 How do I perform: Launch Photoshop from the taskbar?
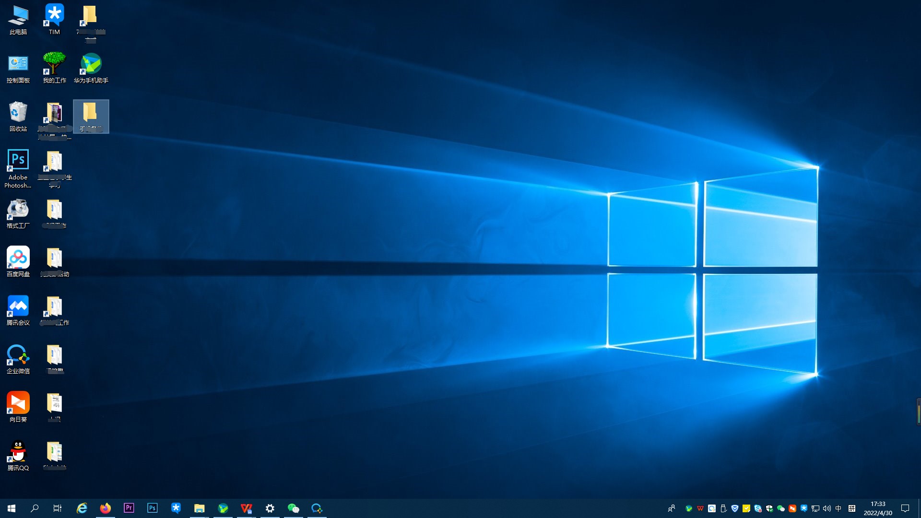[153, 508]
